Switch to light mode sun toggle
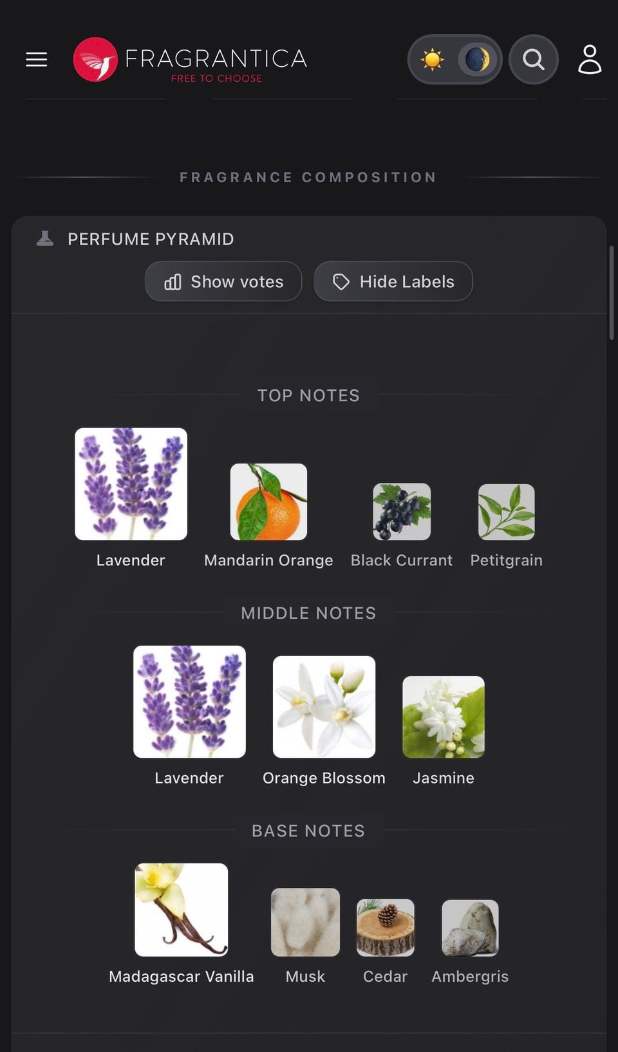Image resolution: width=618 pixels, height=1052 pixels. (433, 60)
